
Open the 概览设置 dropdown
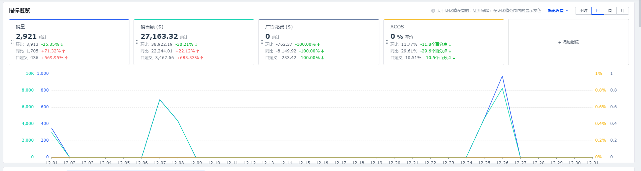[556, 11]
